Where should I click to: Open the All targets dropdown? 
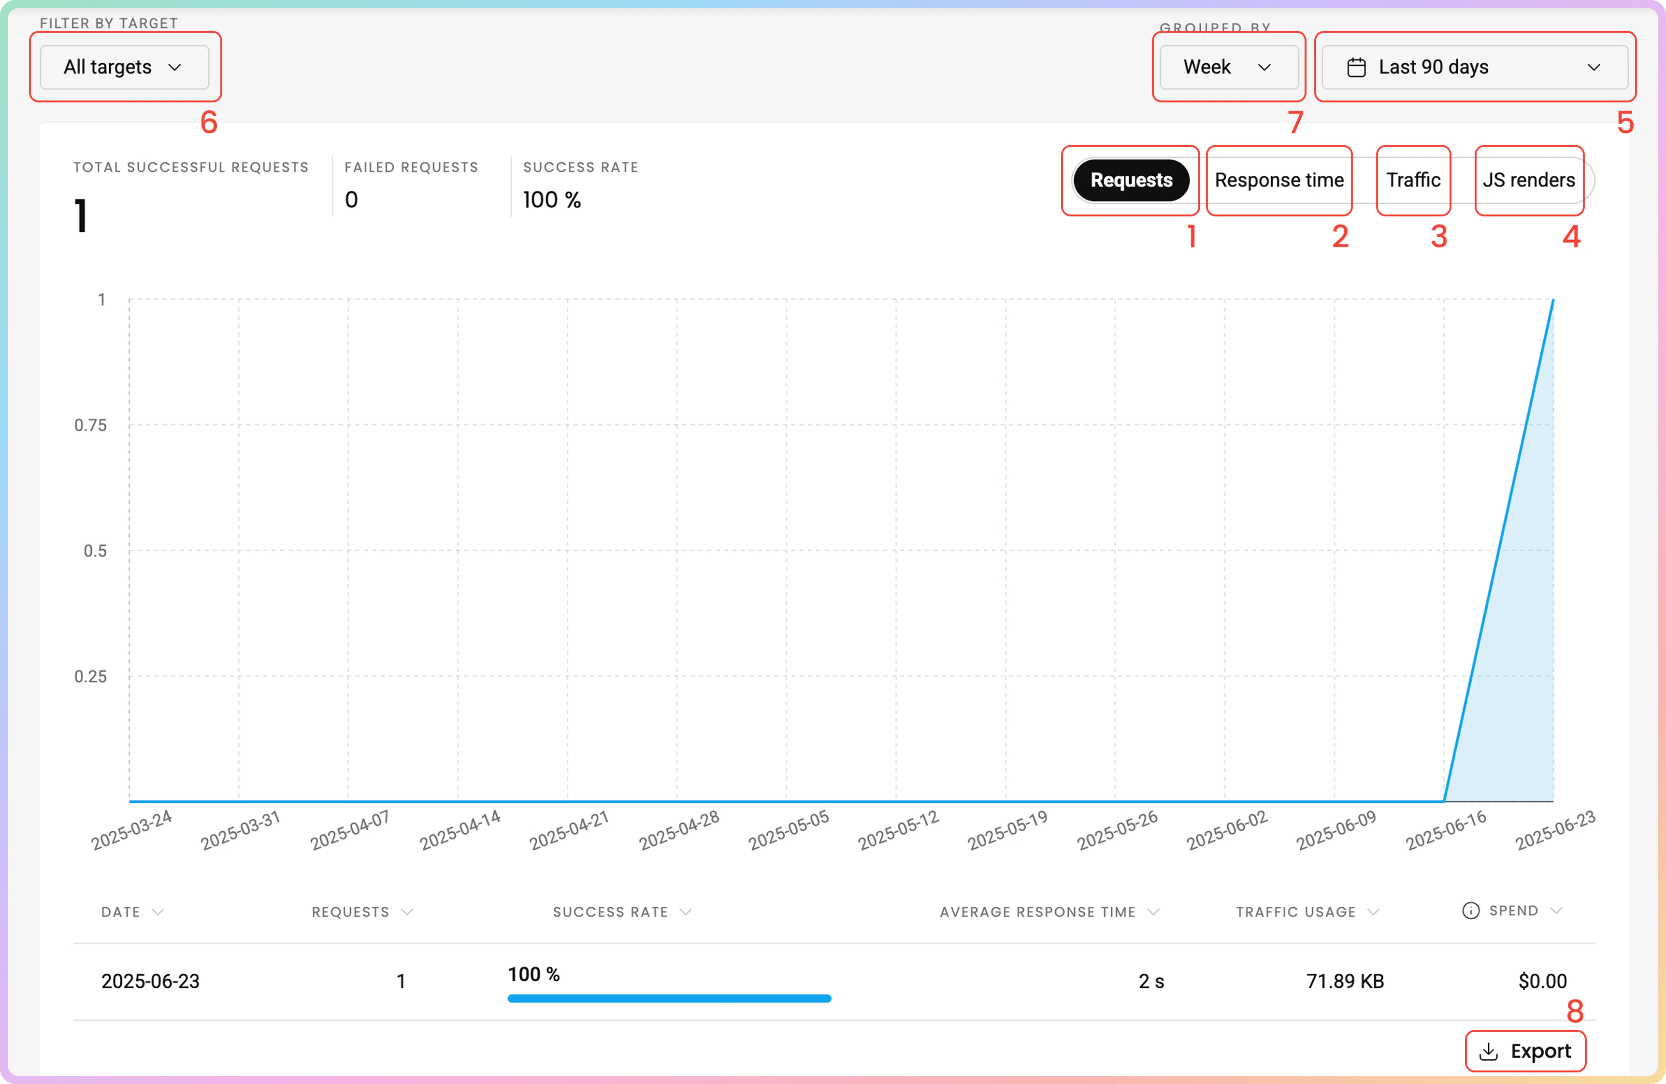point(125,67)
